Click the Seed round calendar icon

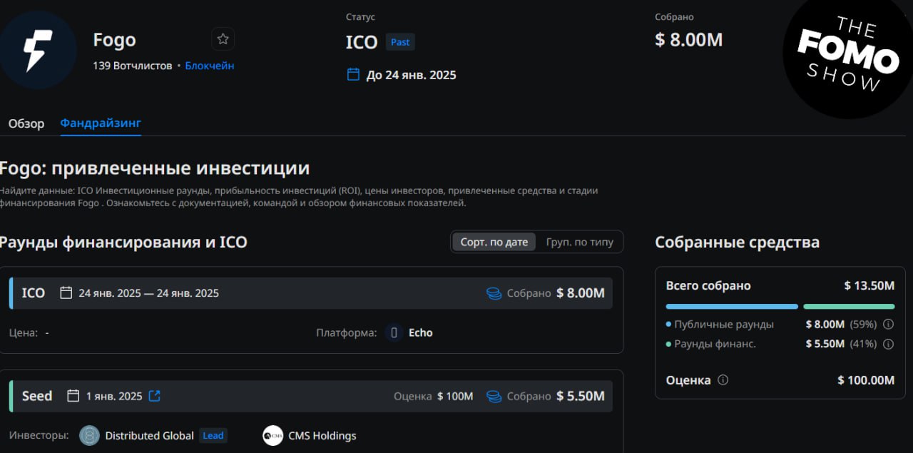tap(73, 396)
